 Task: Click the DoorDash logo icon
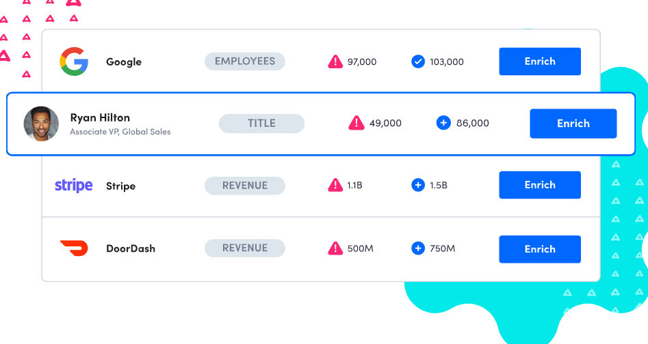point(74,248)
